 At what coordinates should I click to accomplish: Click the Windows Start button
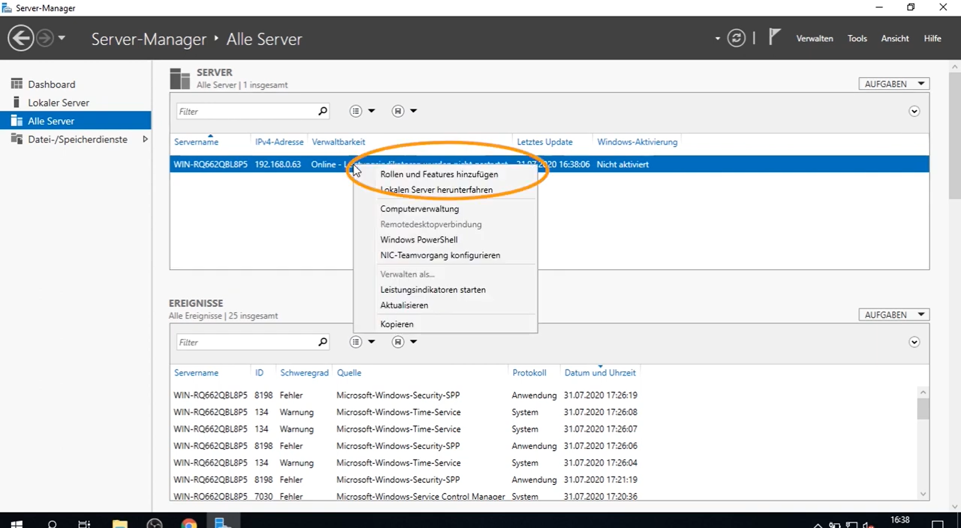tap(17, 523)
